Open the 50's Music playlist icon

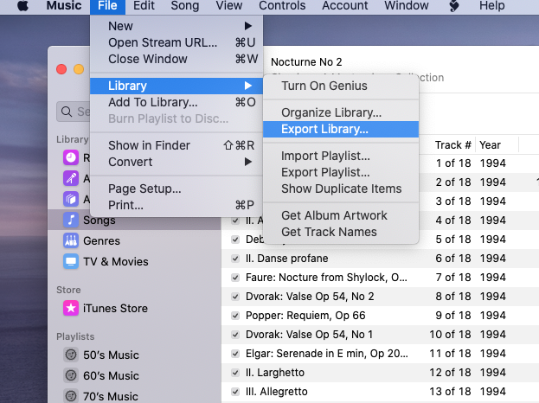tap(71, 355)
